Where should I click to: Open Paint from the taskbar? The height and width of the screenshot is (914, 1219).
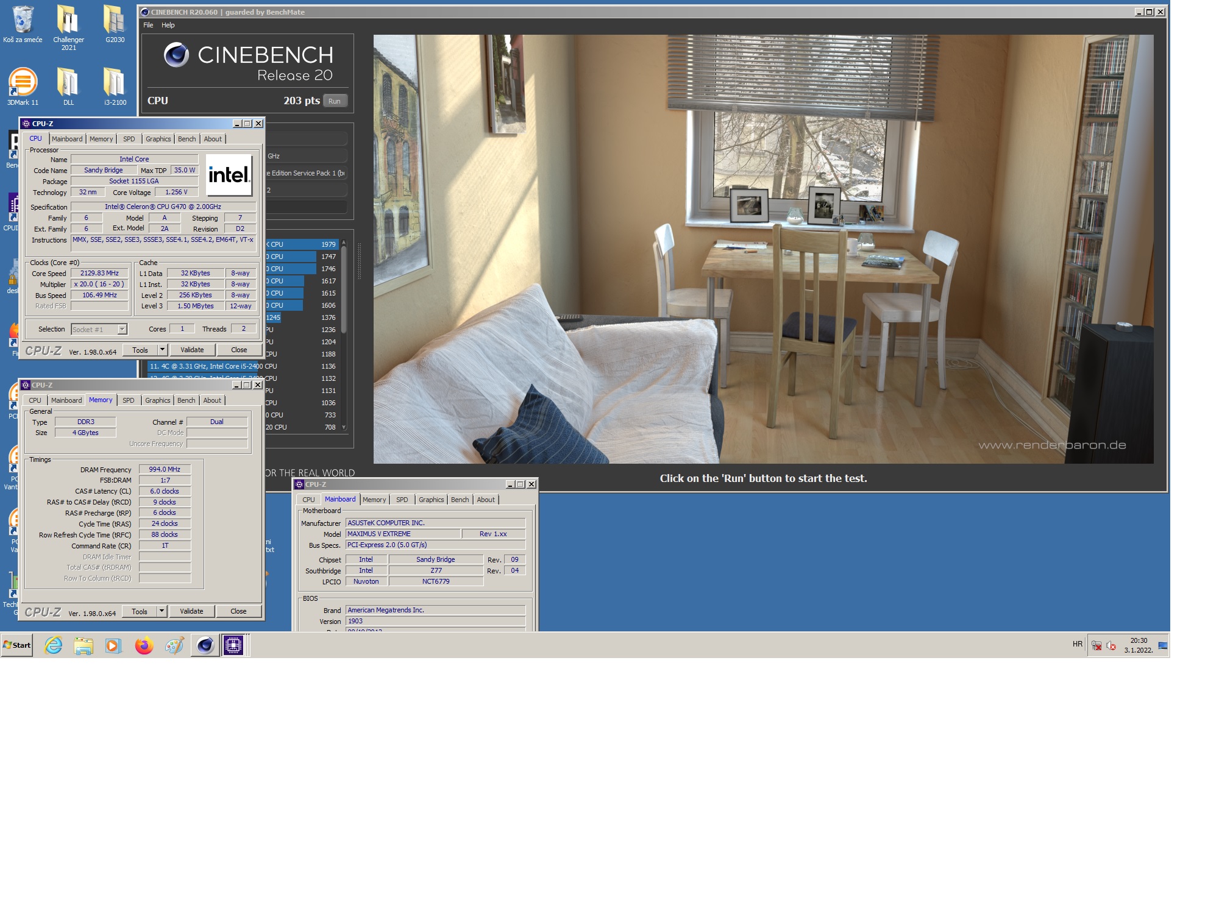[174, 645]
